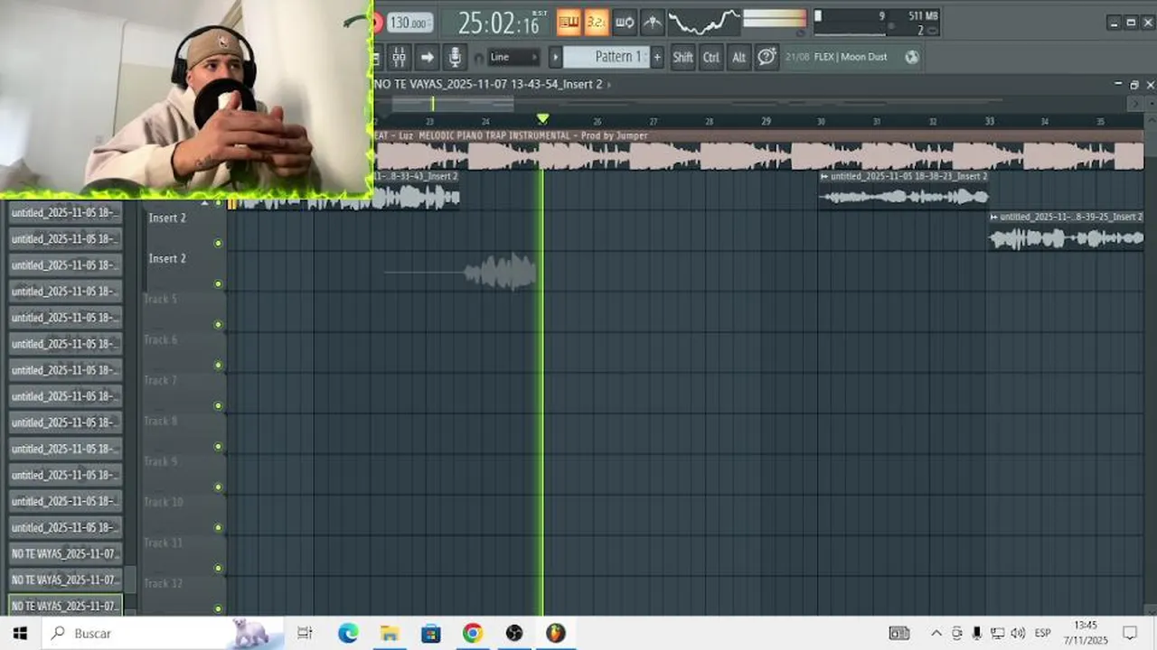Open the Windows Start menu

point(20,634)
